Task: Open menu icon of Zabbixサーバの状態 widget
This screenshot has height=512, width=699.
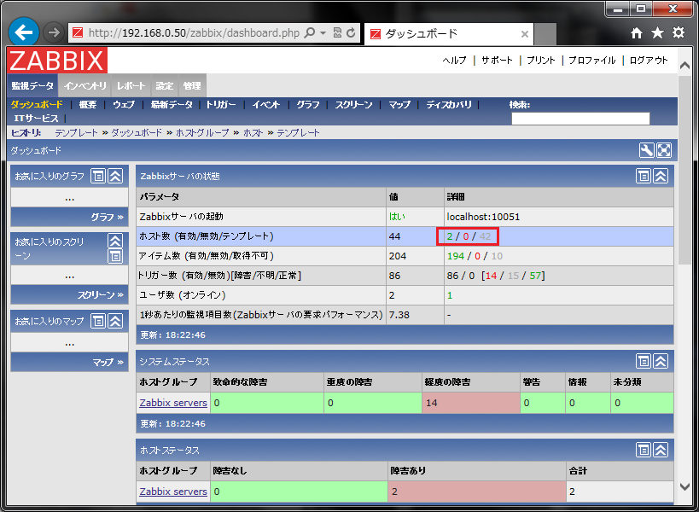Action: click(644, 176)
